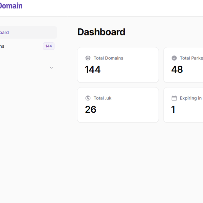This screenshot has width=203, height=203.
Task: Click the Total .uk earth icon
Action: (x=88, y=98)
